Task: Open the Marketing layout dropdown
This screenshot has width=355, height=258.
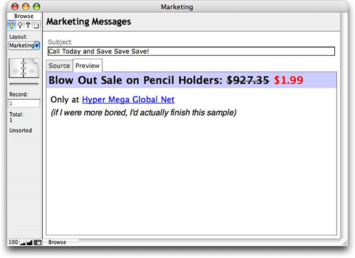Action: [x=24, y=45]
